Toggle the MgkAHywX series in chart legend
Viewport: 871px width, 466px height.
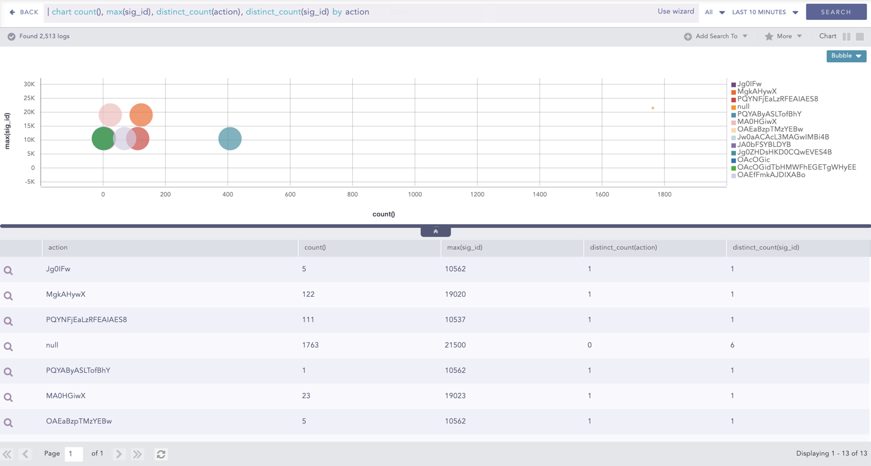[x=757, y=92]
